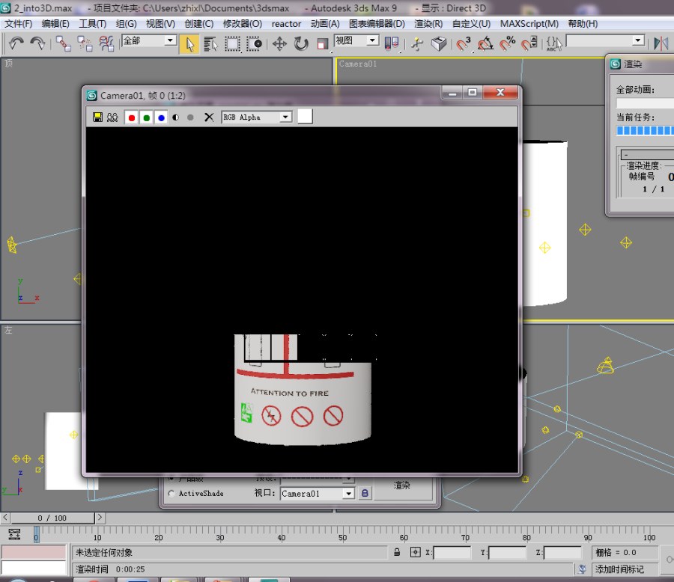Image resolution: width=674 pixels, height=582 pixels.
Task: Toggle the red channel display
Action: [x=132, y=117]
